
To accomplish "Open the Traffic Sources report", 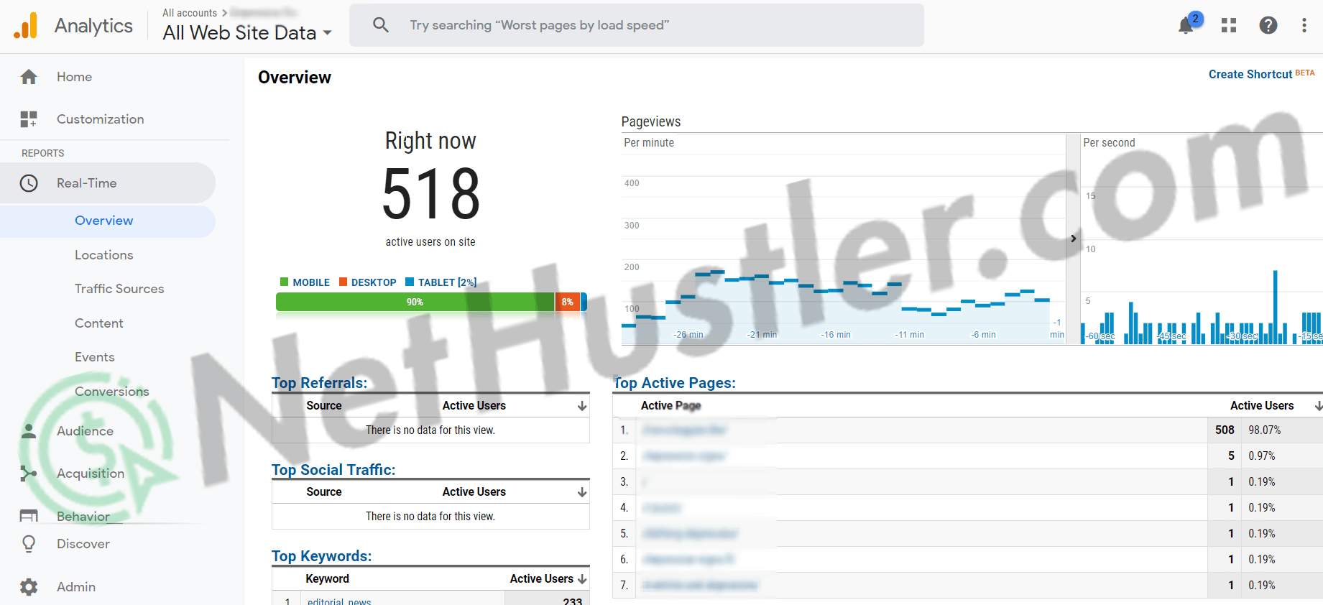I will (x=119, y=289).
